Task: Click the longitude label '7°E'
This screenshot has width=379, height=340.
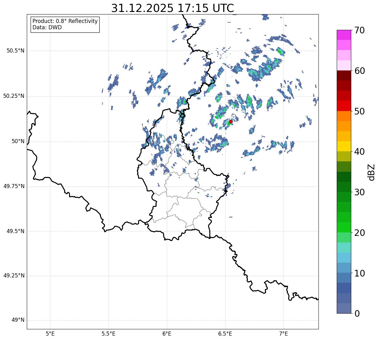Action: (x=283, y=333)
